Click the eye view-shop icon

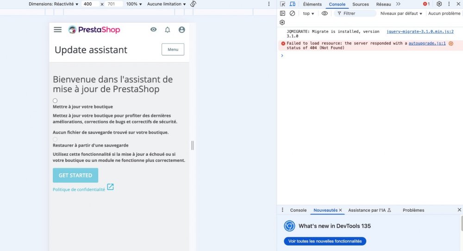154,30
